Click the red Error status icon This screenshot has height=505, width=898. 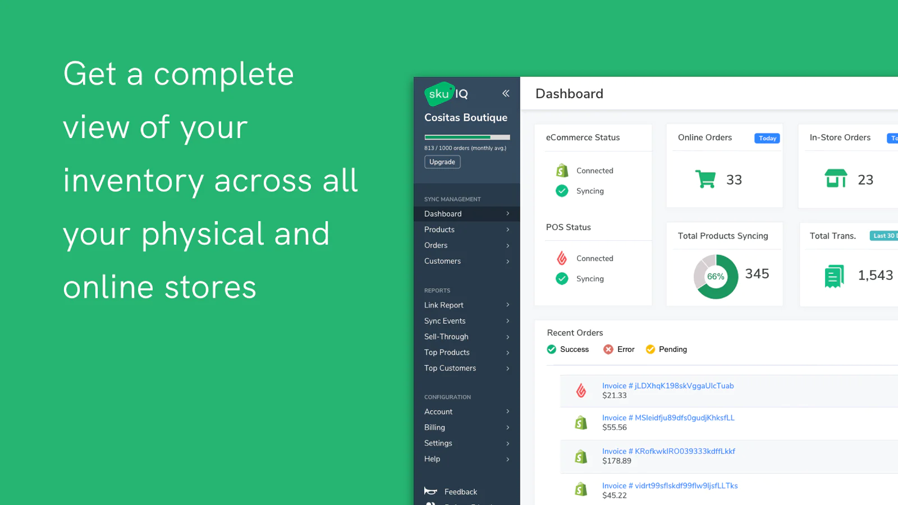[608, 349]
